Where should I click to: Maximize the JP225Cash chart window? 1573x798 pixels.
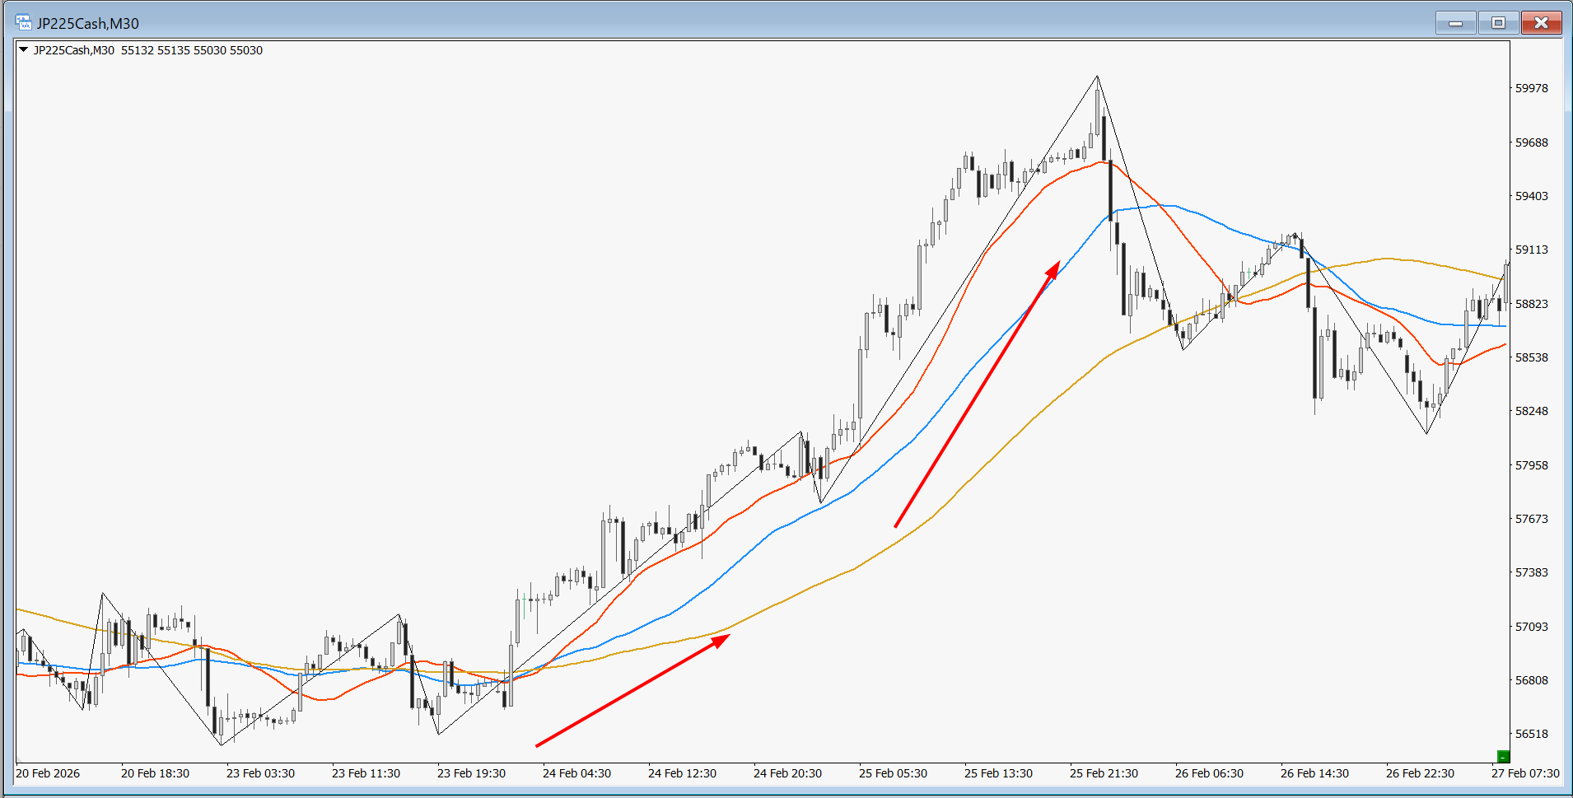pyautogui.click(x=1498, y=23)
